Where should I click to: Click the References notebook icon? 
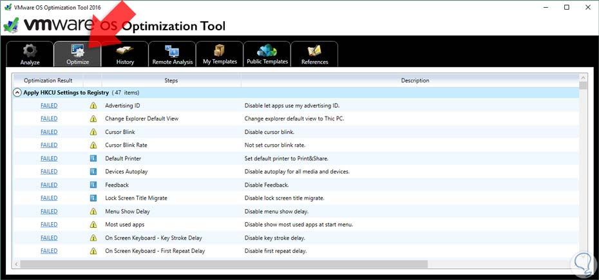(x=314, y=51)
